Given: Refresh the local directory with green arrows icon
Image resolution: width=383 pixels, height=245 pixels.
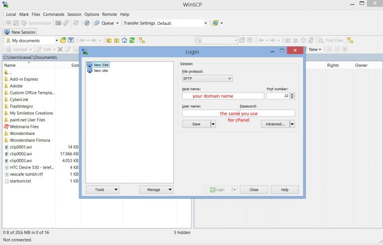Looking at the screenshot, I should (x=132, y=40).
